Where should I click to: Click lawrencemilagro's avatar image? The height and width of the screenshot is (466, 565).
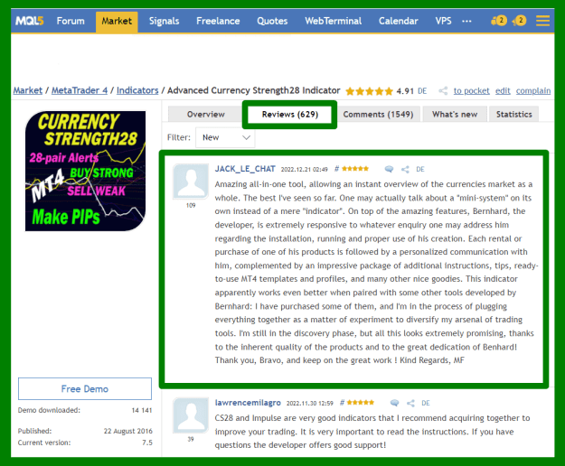(191, 415)
